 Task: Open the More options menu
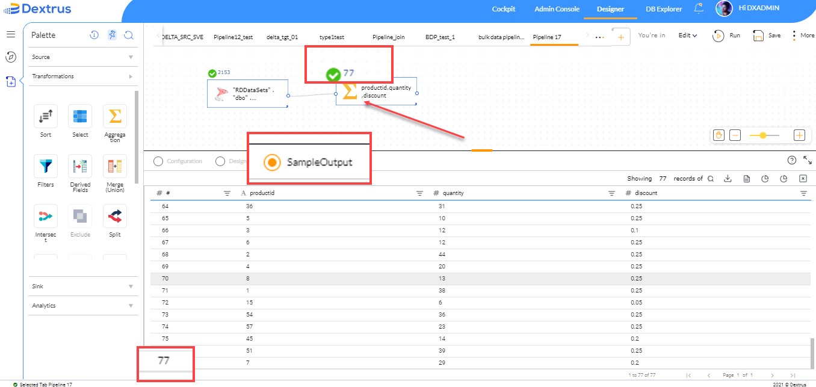click(x=803, y=36)
